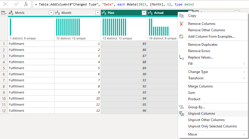249x139 pixels.
Task: Select row number 12
Action: tap(4, 111)
